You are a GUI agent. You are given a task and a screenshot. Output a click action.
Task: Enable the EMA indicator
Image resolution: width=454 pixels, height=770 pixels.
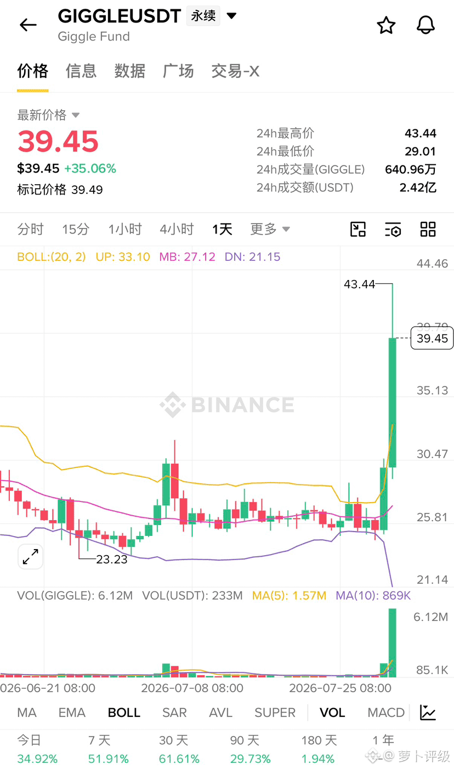(72, 712)
